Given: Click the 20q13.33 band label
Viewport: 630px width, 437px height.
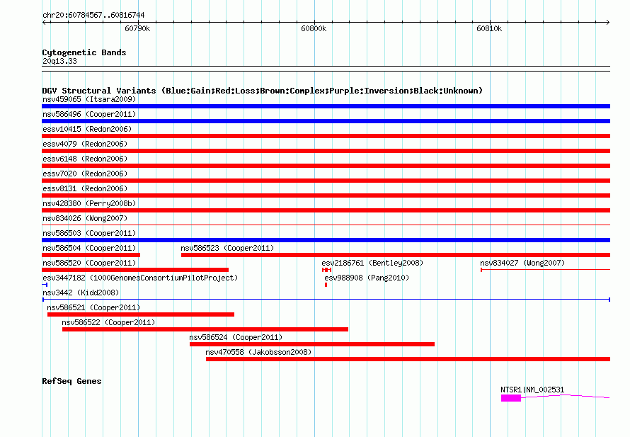Looking at the screenshot, I should pyautogui.click(x=59, y=61).
